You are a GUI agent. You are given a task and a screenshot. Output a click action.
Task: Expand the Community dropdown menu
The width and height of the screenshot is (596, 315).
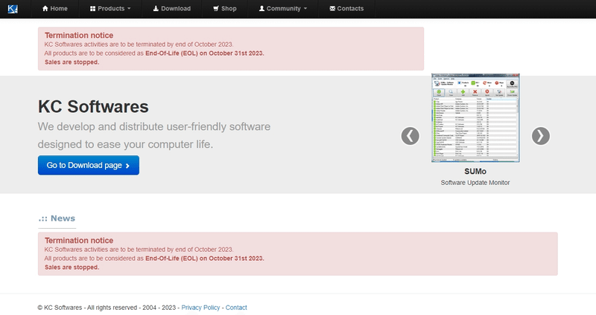pyautogui.click(x=283, y=9)
